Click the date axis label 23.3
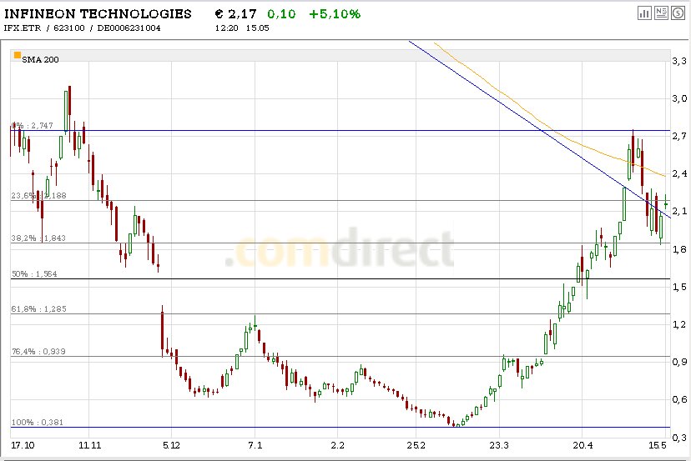The width and height of the screenshot is (691, 461). click(499, 445)
